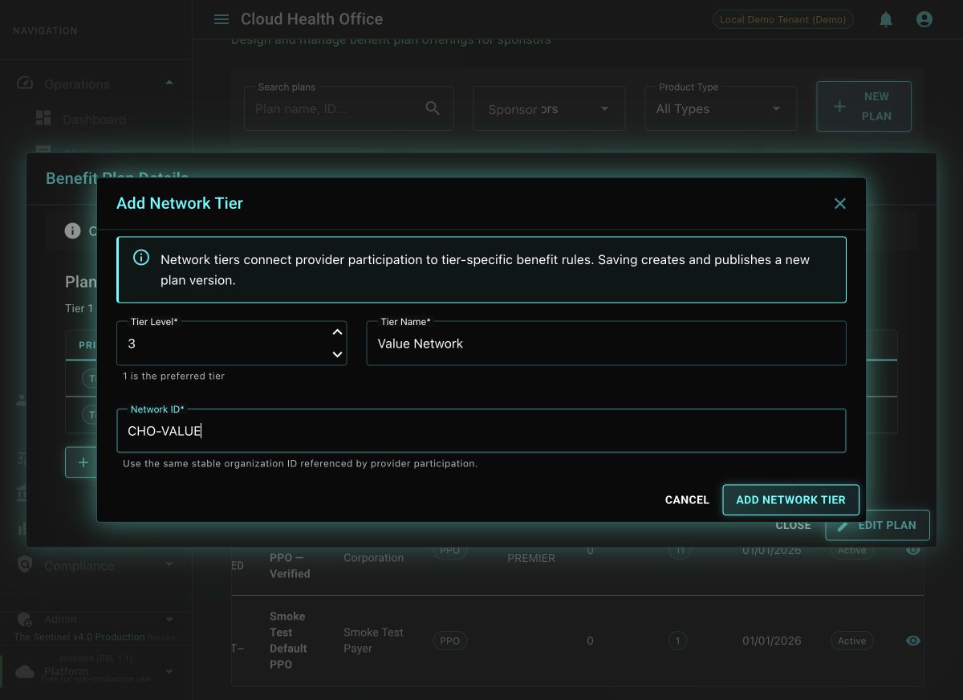Confirm with Add Network Tier button
This screenshot has height=700, width=963.
(x=790, y=499)
